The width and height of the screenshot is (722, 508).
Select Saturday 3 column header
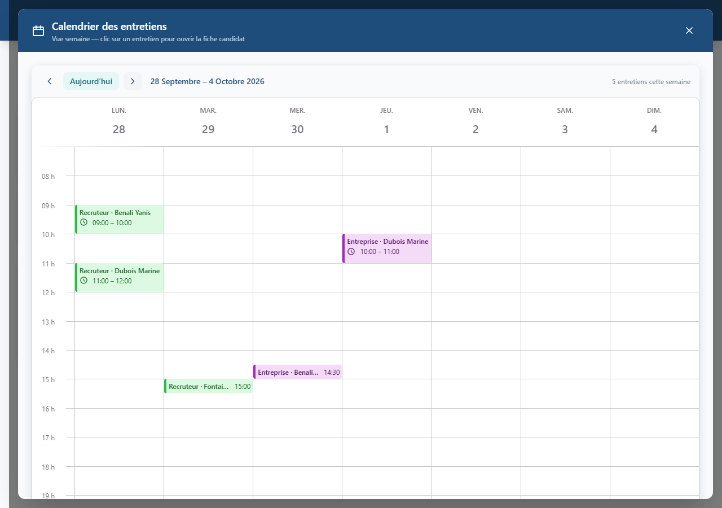point(565,122)
